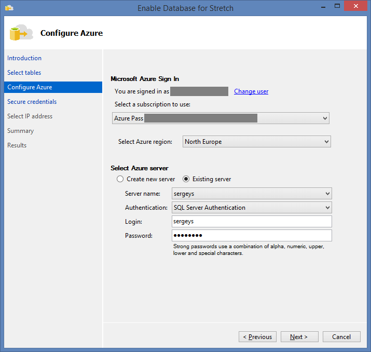Click the Previous button
The width and height of the screenshot is (371, 352).
pyautogui.click(x=257, y=336)
